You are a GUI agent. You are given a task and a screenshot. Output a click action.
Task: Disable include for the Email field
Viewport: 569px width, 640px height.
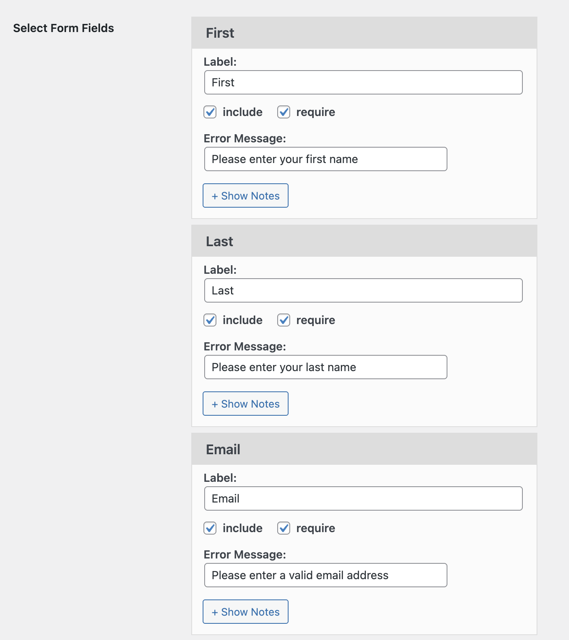coord(210,528)
